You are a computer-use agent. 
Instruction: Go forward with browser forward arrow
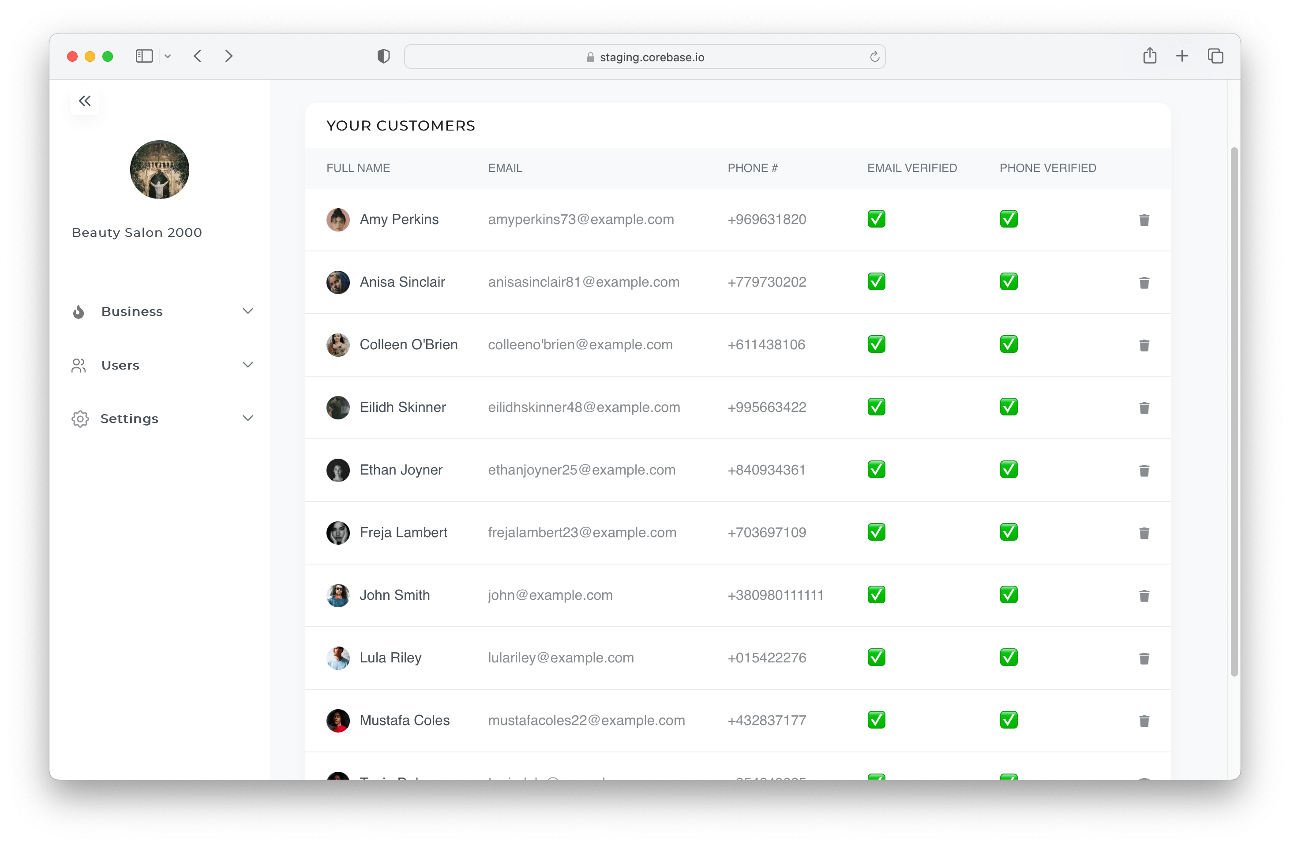coord(229,56)
